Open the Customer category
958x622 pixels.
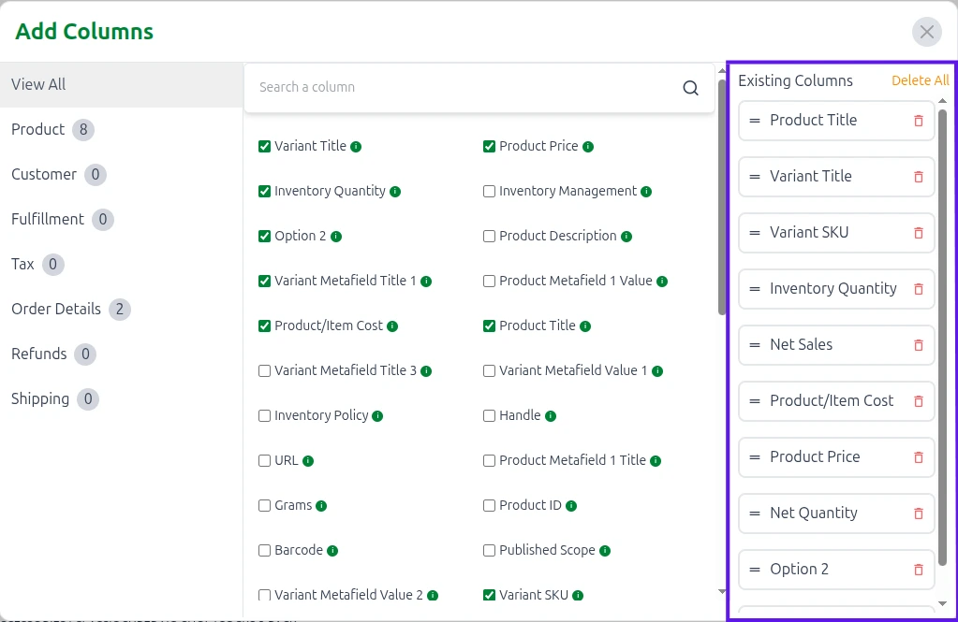pos(44,175)
